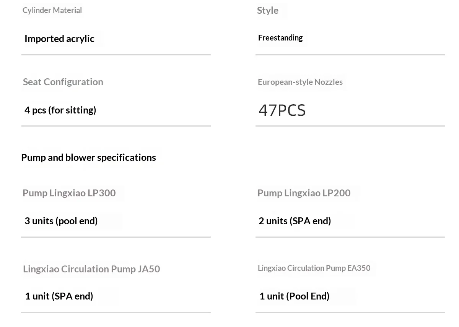The height and width of the screenshot is (327, 459).
Task: Click the Seat Configuration label
Action: point(63,82)
